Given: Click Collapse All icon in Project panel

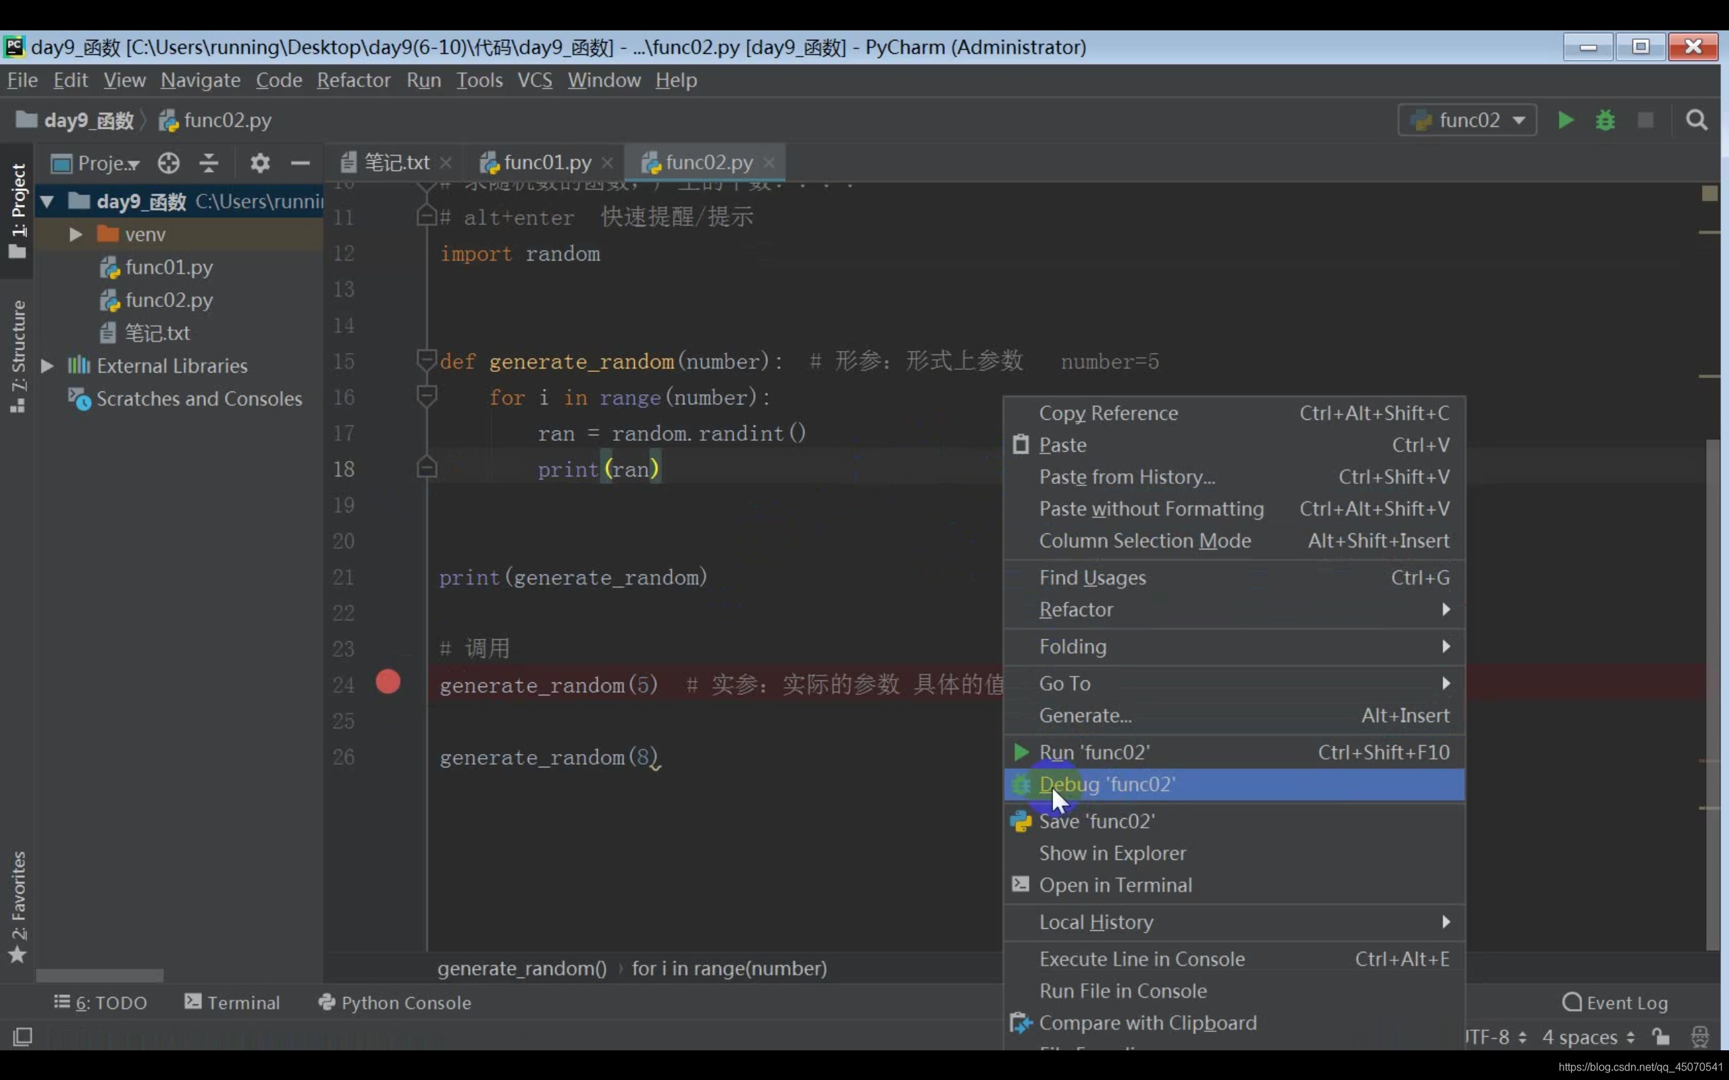Looking at the screenshot, I should pos(209,163).
